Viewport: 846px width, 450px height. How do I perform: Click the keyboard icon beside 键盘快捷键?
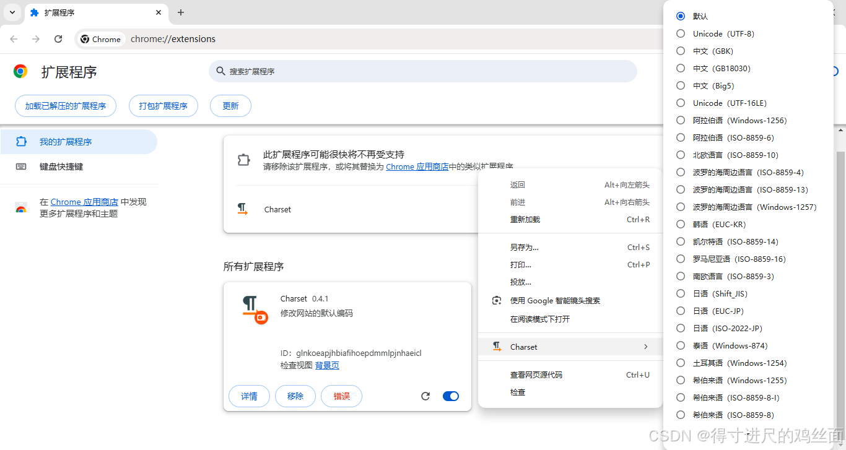tap(21, 167)
